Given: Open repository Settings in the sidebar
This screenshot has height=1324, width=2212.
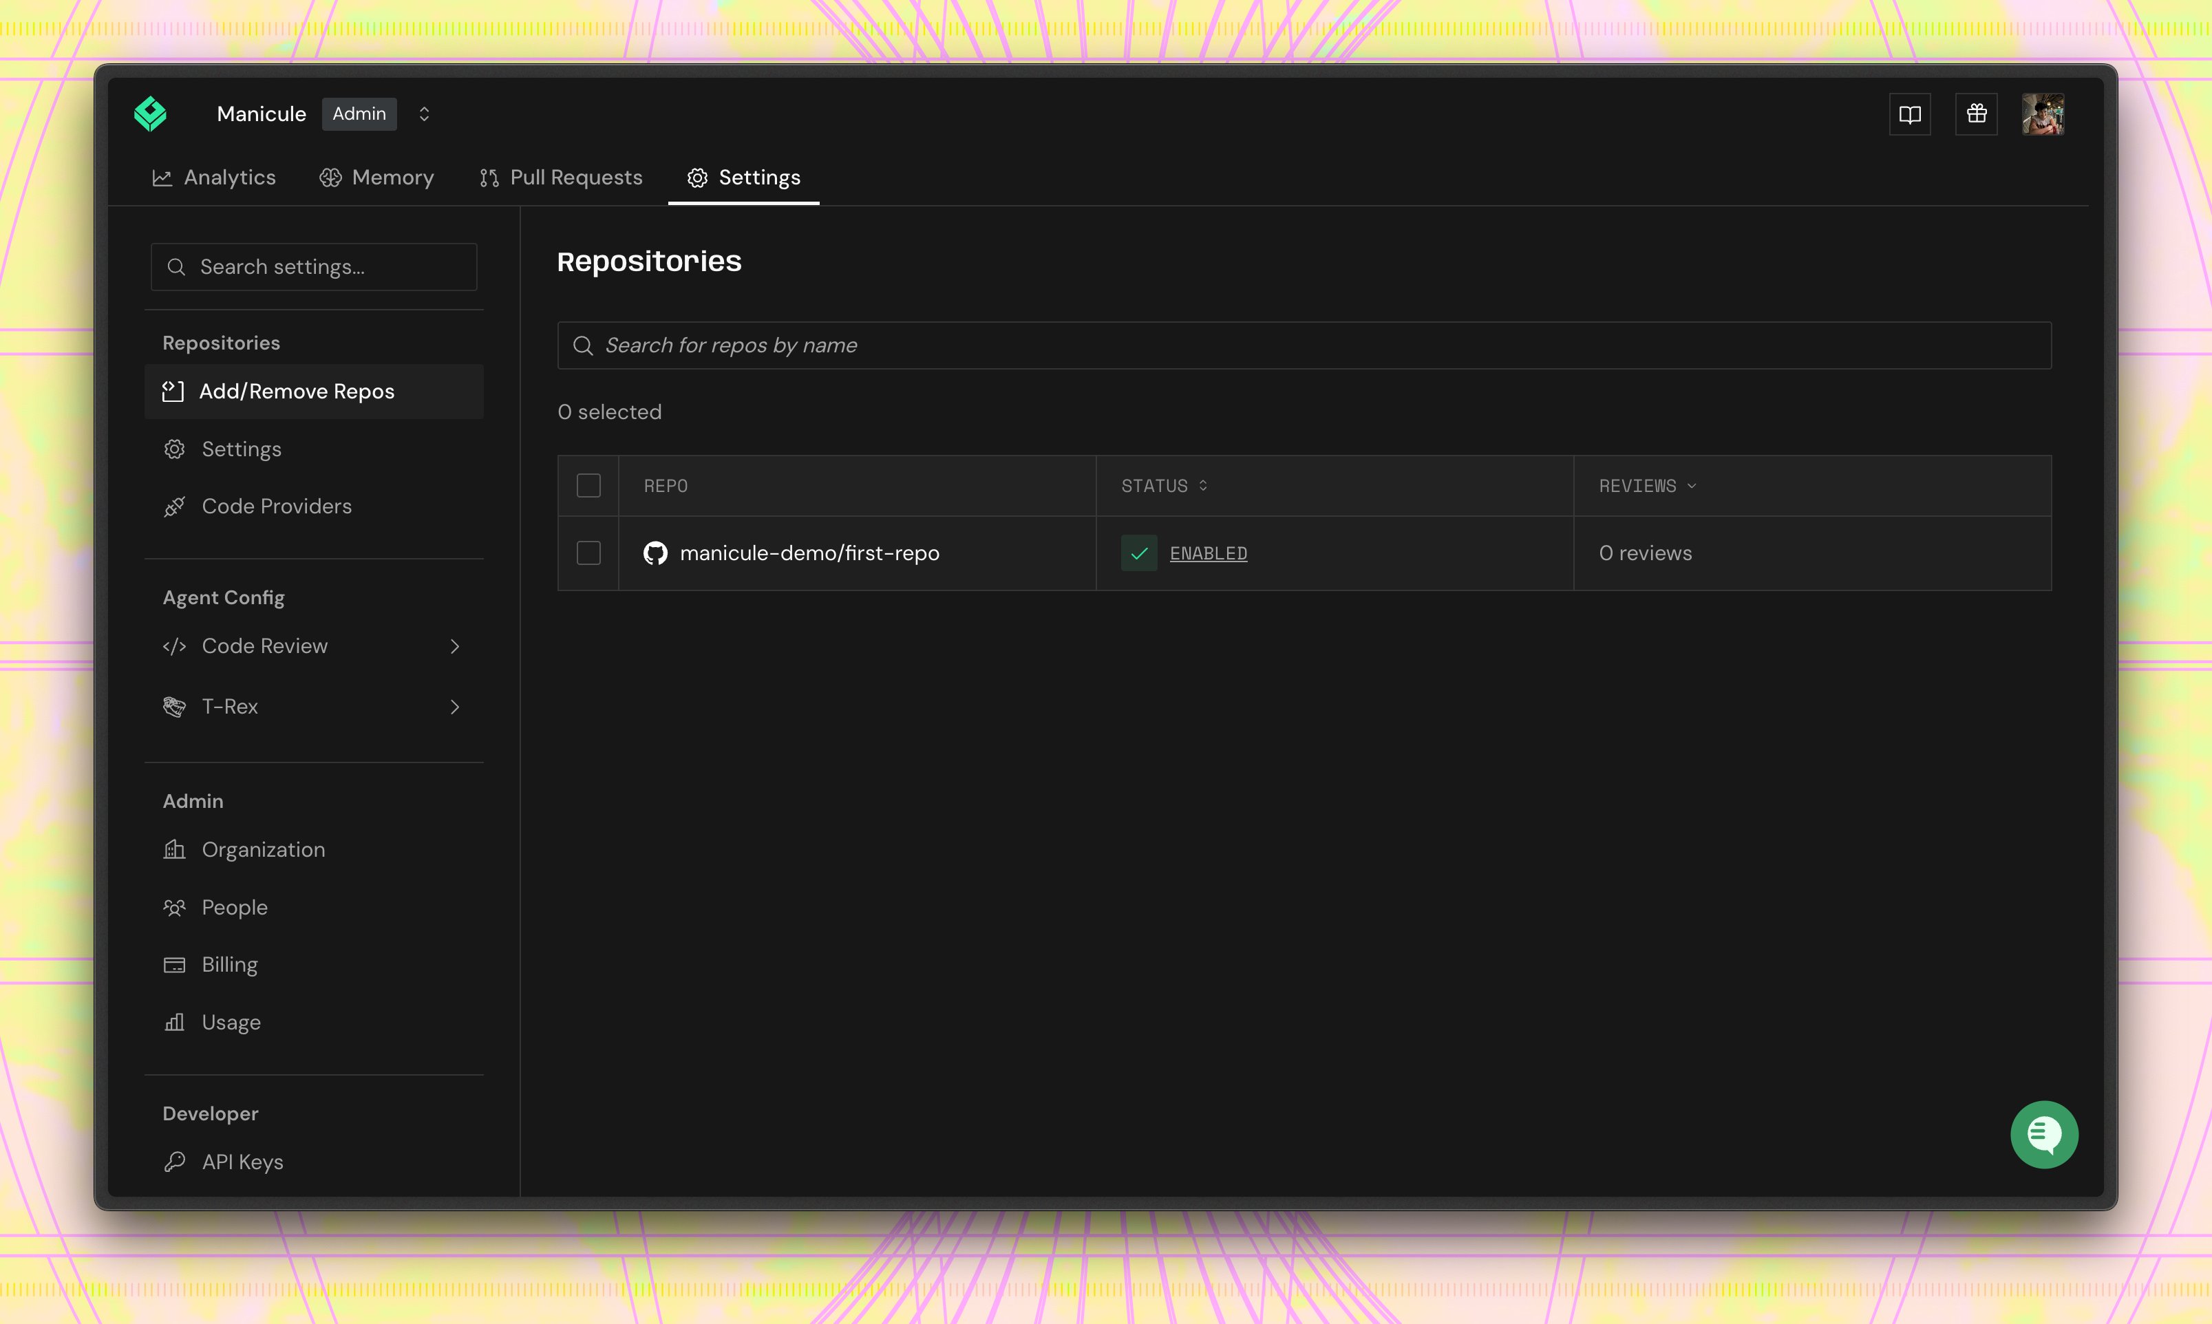Looking at the screenshot, I should tap(313, 449).
